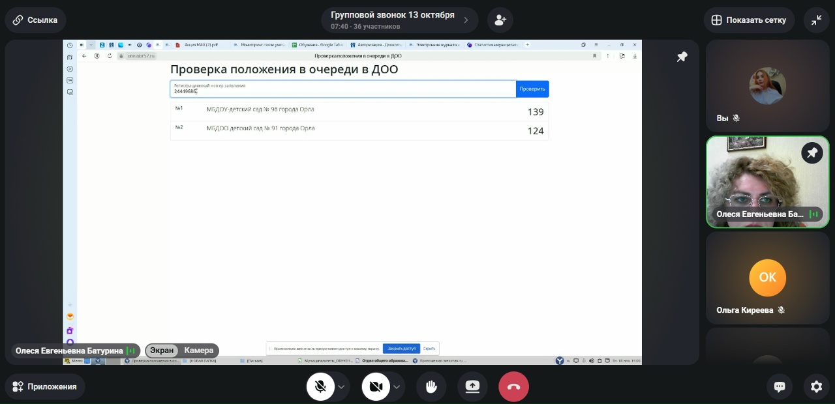Click the share screen icon
This screenshot has width=835, height=404.
coord(472,386)
